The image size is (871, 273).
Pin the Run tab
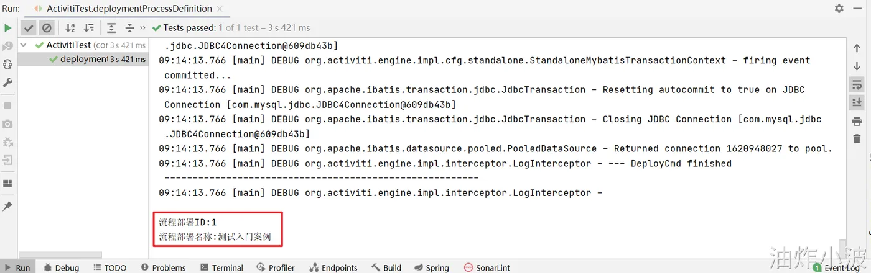coord(7,206)
